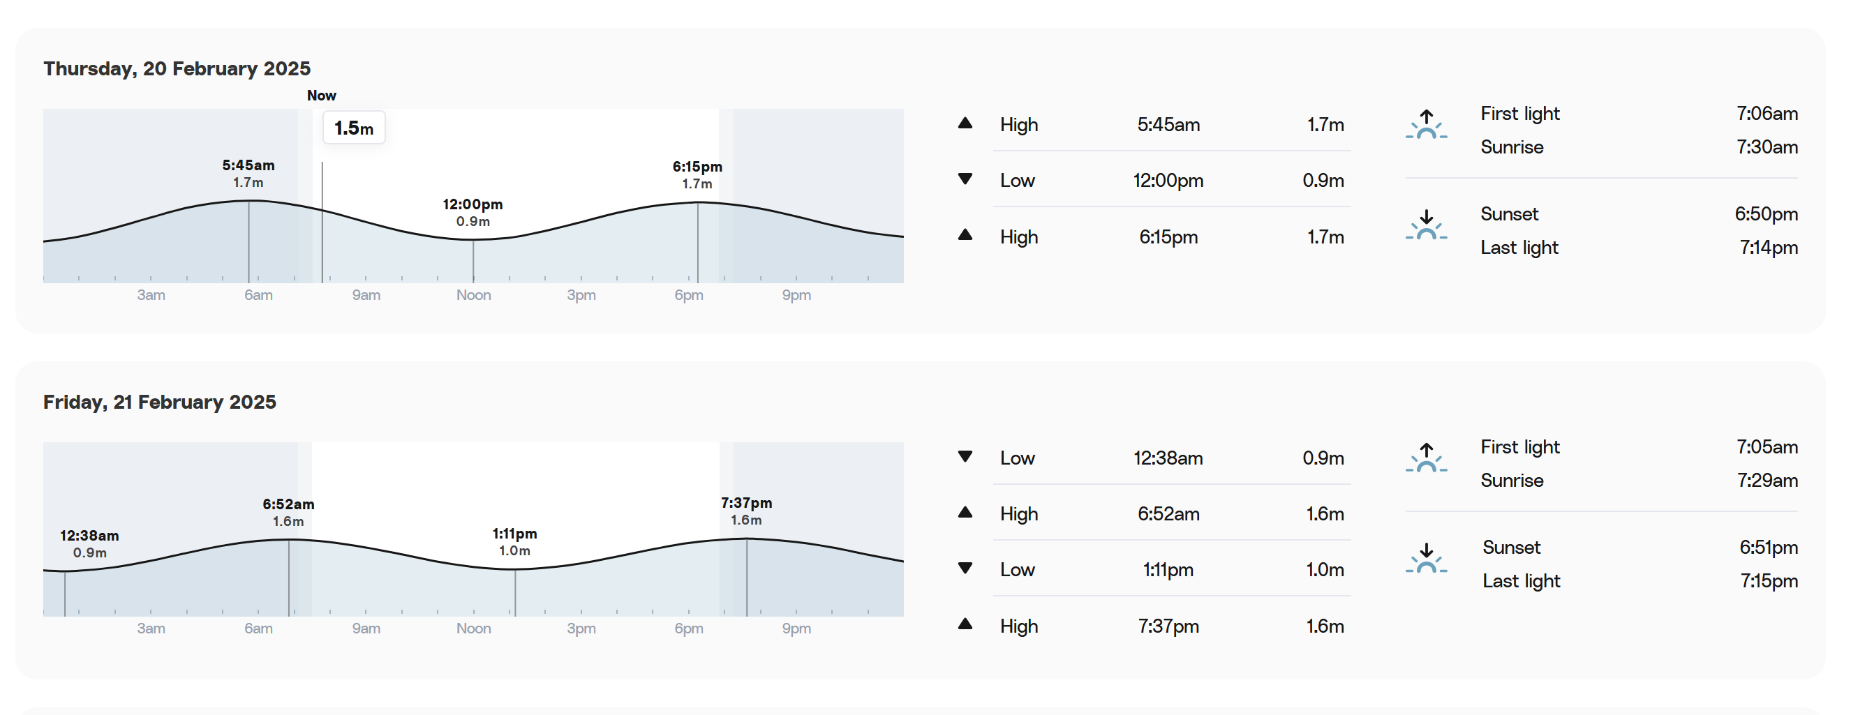1874x715 pixels.
Task: Click the up arrow beside Friday 6:52am High
Action: pos(965,512)
